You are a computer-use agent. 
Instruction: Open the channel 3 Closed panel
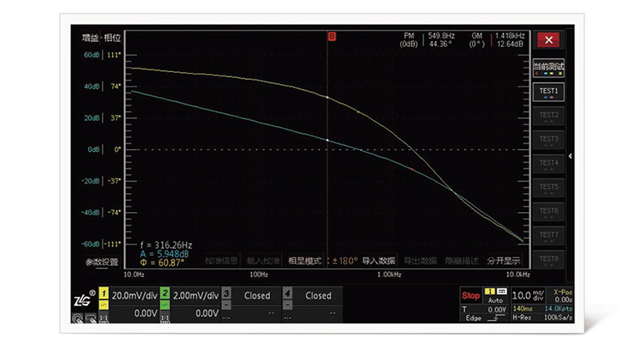(257, 296)
